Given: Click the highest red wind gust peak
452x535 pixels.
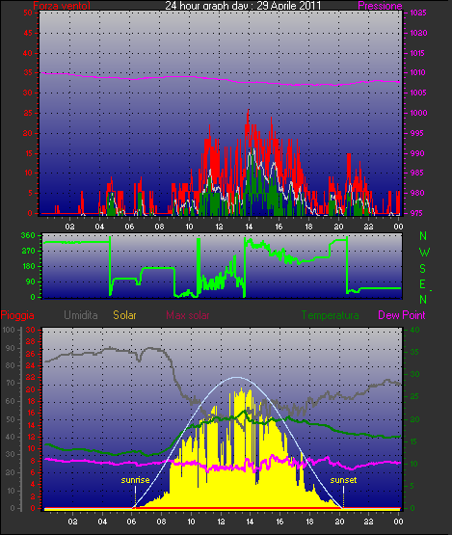Looking at the screenshot, I should 248,111.
